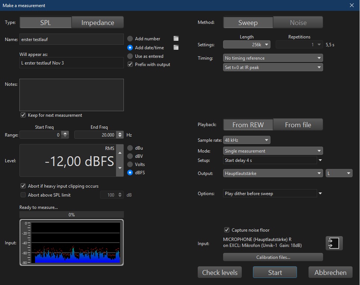Open the sweep Length 256k dropdown

[x=247, y=44]
